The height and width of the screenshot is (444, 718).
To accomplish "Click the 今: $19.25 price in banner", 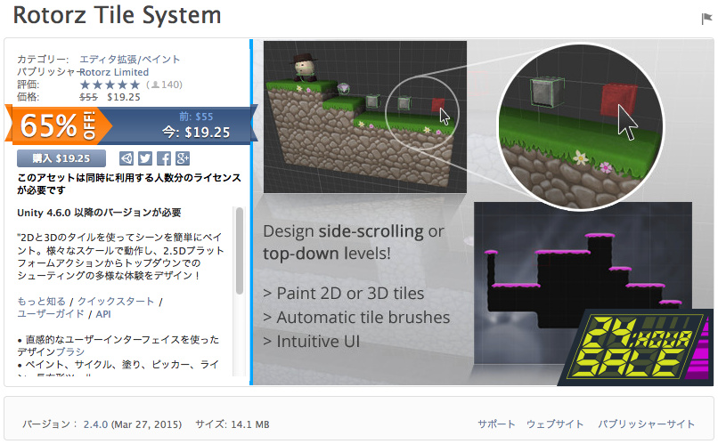I will tap(196, 133).
